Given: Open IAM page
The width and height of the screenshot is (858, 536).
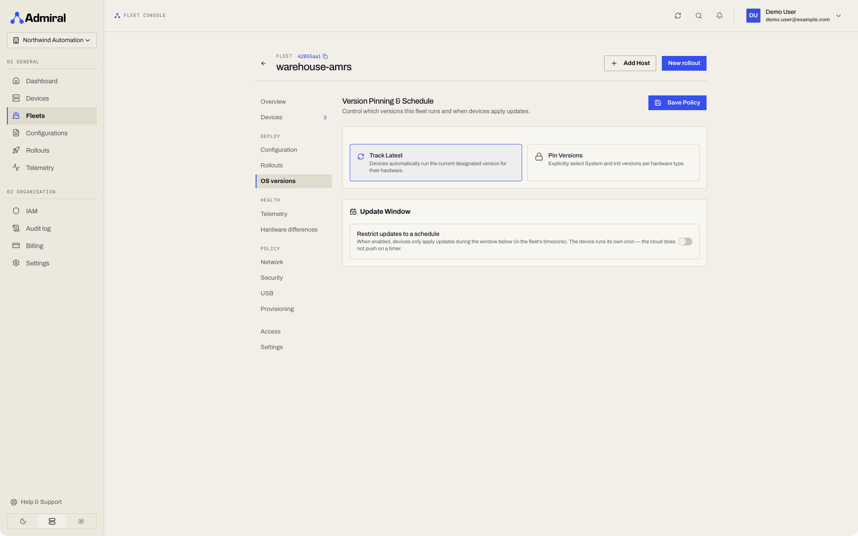Looking at the screenshot, I should click(x=52, y=211).
